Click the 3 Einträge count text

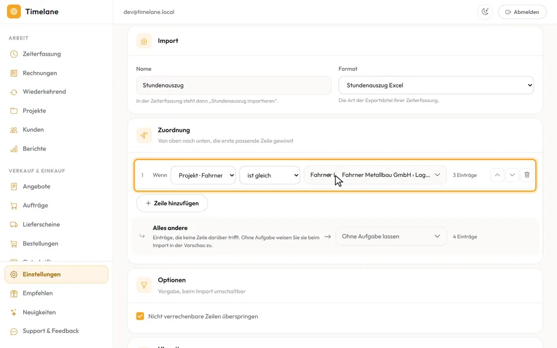465,175
